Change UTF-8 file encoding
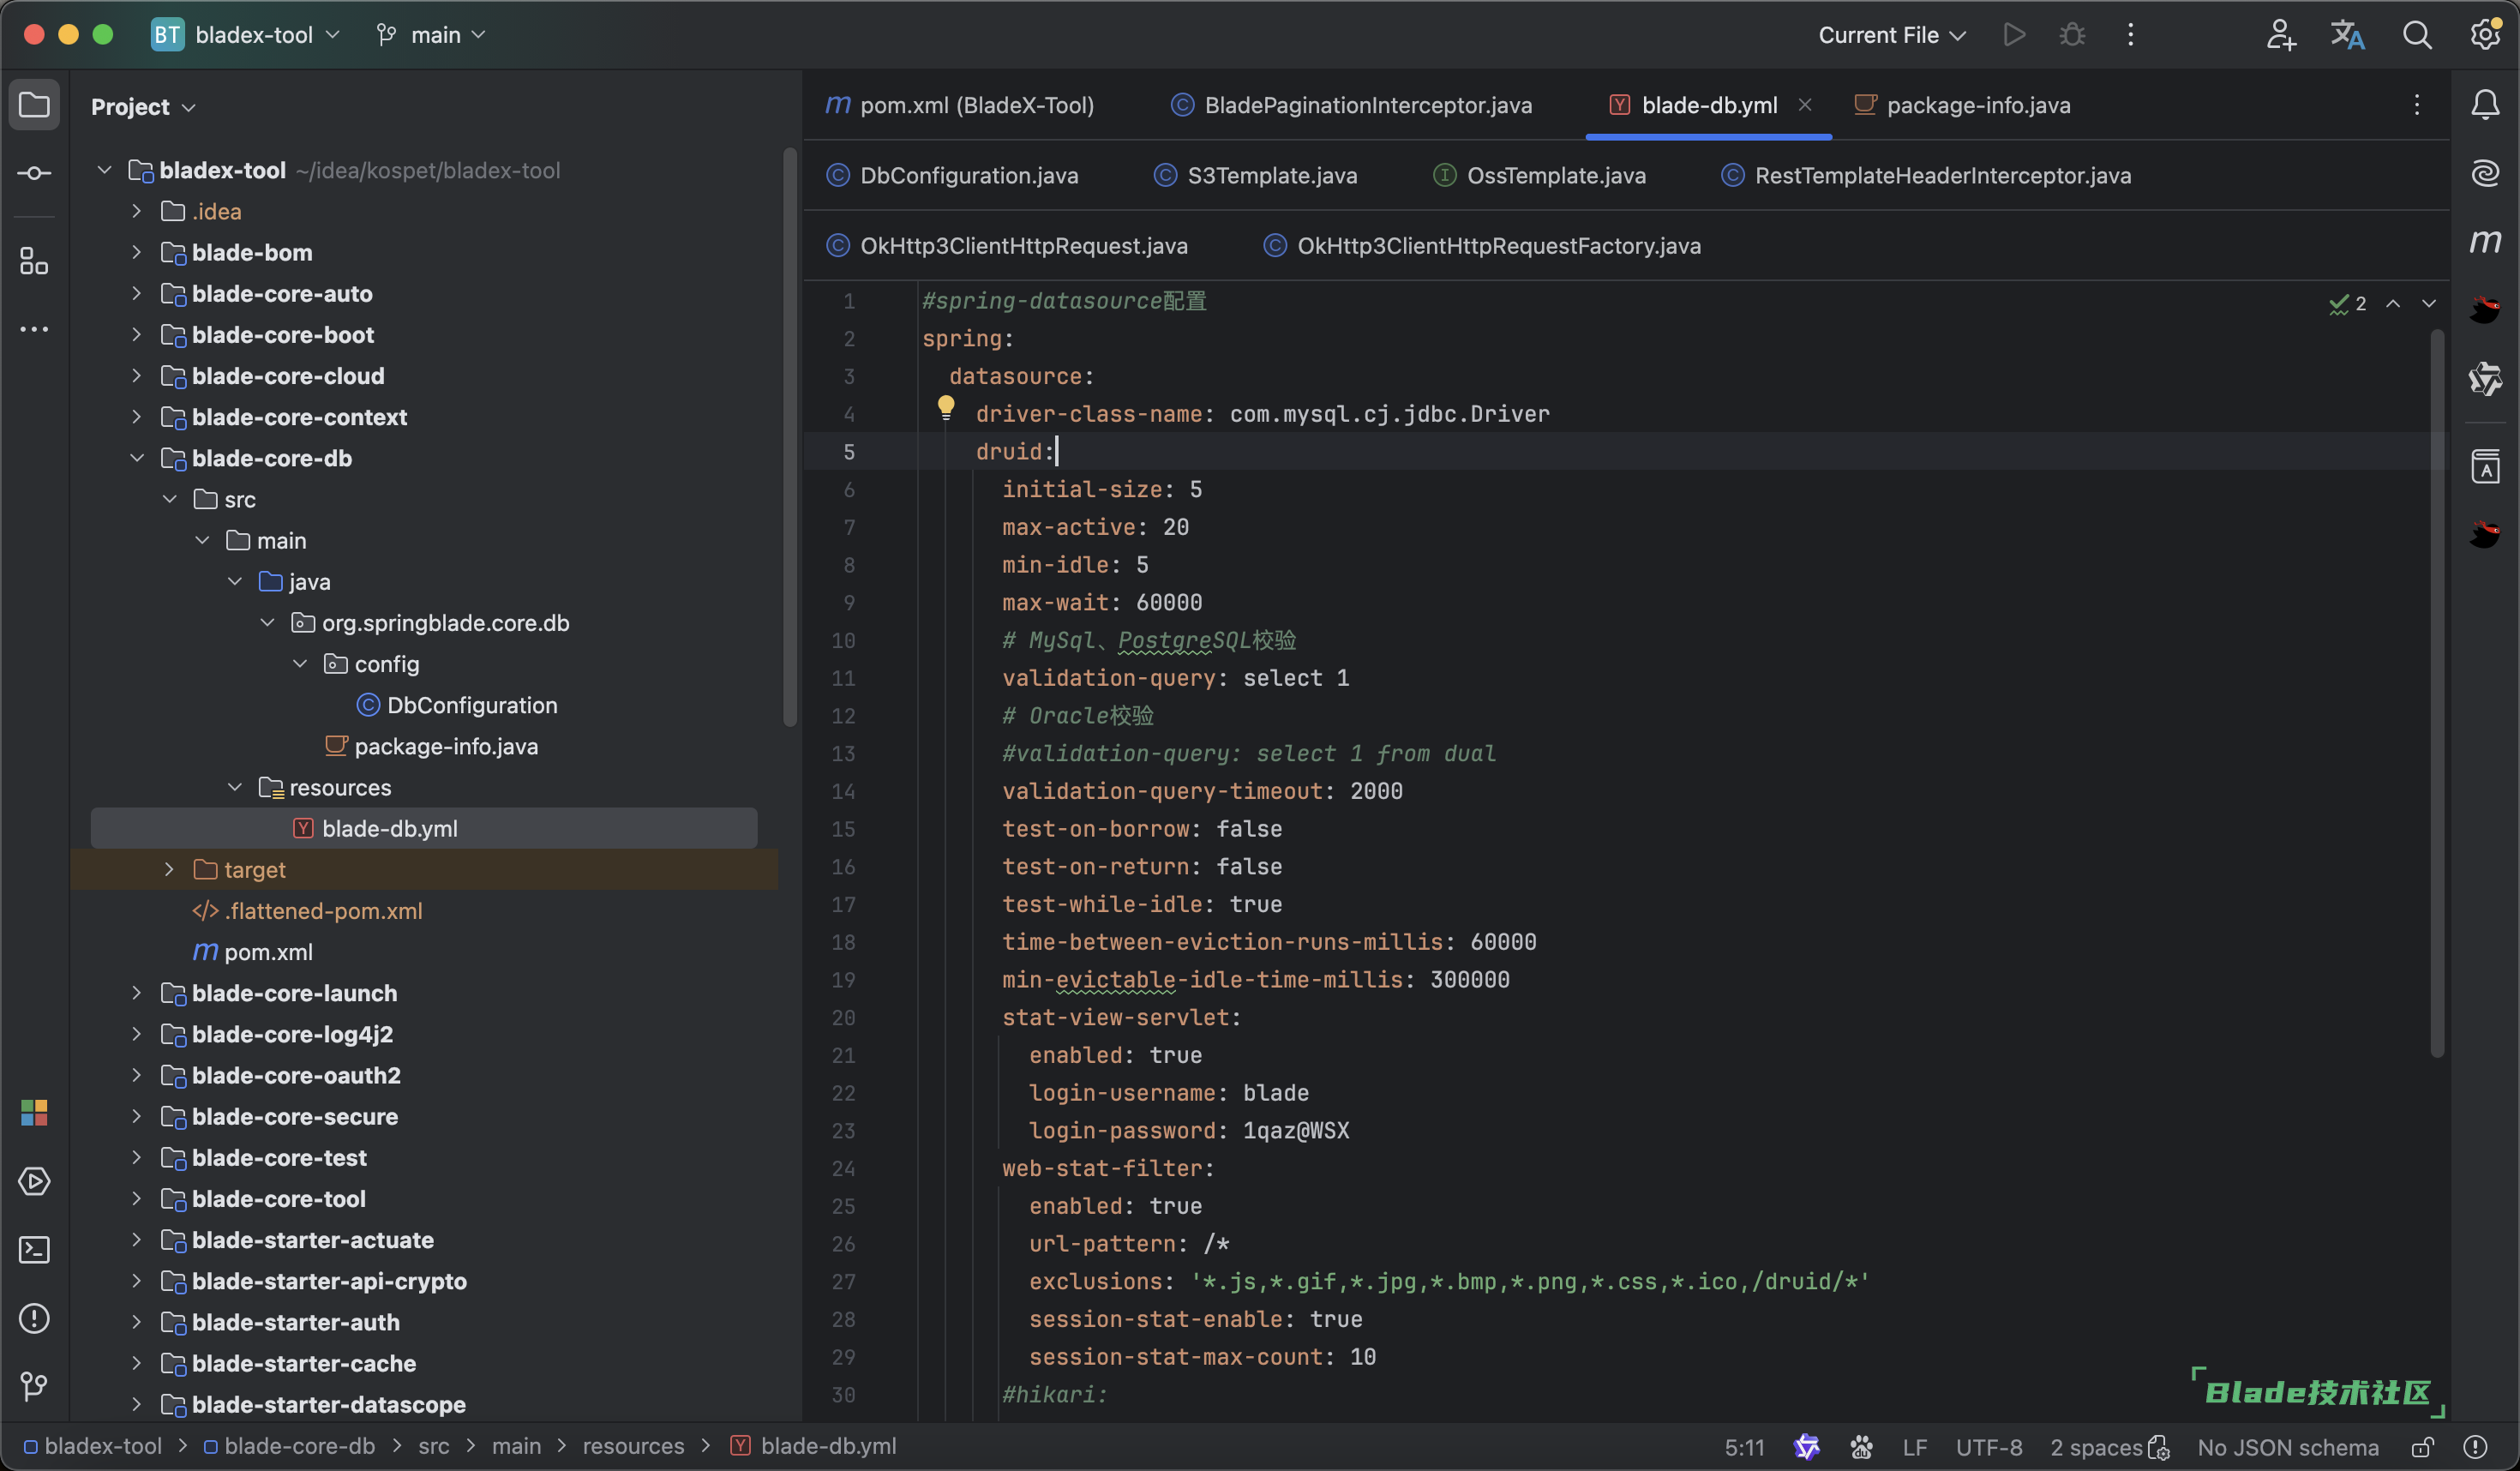Image resolution: width=2520 pixels, height=1471 pixels. (1989, 1447)
